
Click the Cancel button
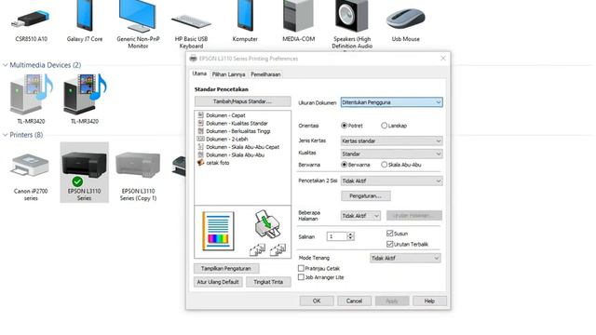354,301
